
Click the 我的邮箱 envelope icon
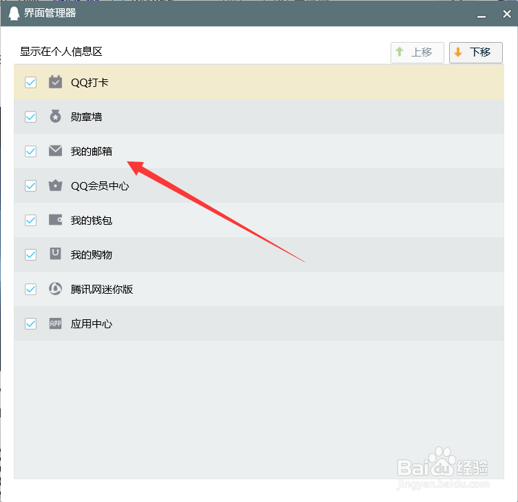55,151
